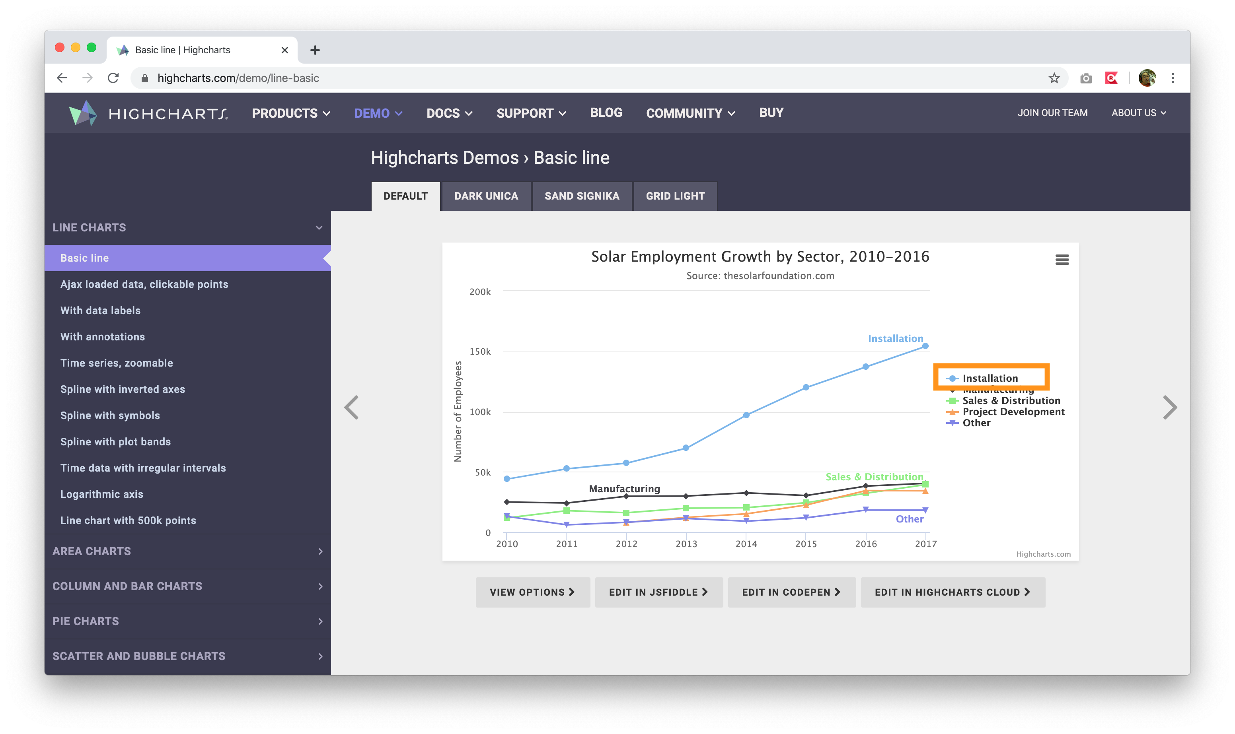Reload the page
This screenshot has width=1235, height=734.
[x=113, y=78]
